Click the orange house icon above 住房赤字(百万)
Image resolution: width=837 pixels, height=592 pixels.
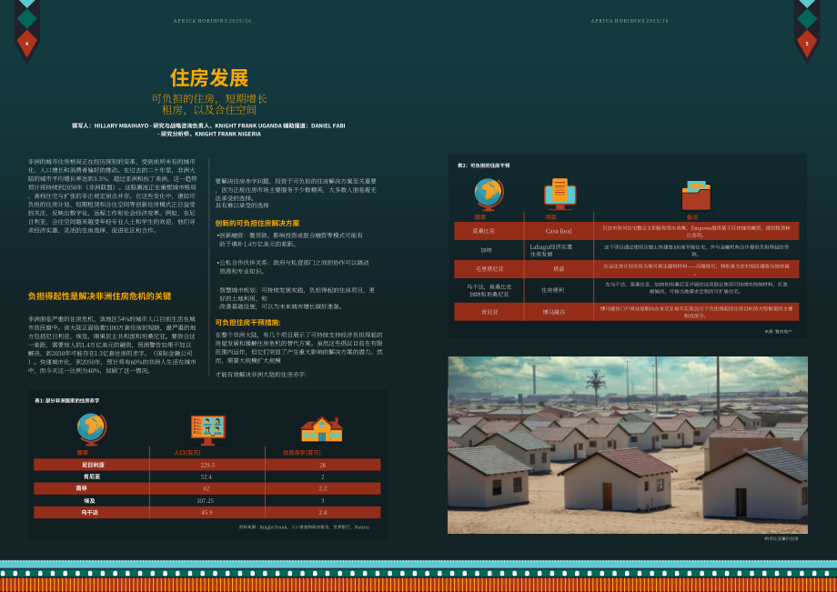(321, 429)
